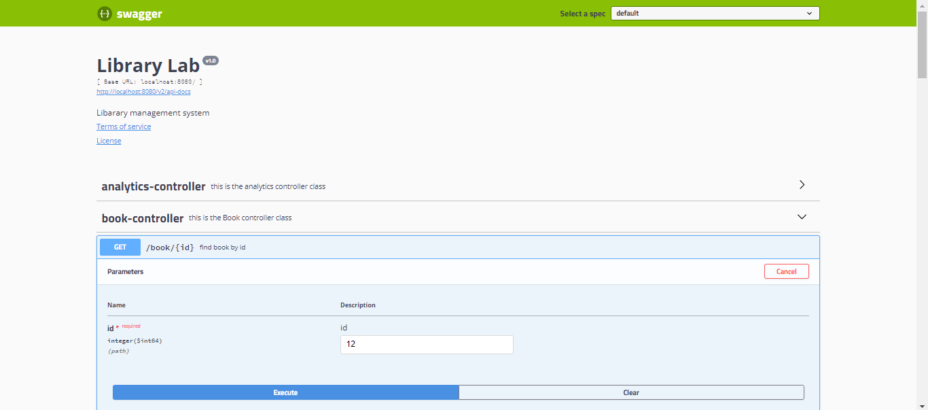Viewport: 928px width, 410px height.
Task: Click the id parameter input field
Action: 426,344
